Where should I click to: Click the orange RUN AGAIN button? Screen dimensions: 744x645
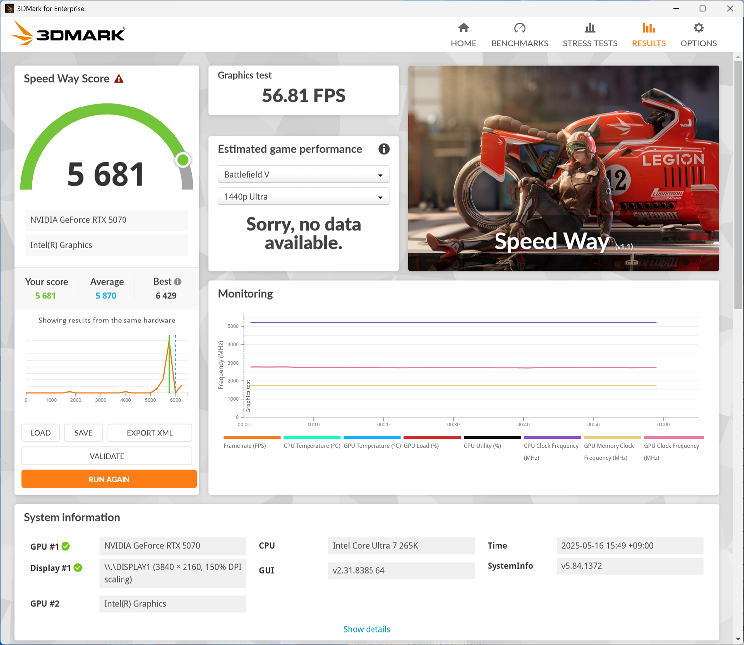click(x=109, y=479)
